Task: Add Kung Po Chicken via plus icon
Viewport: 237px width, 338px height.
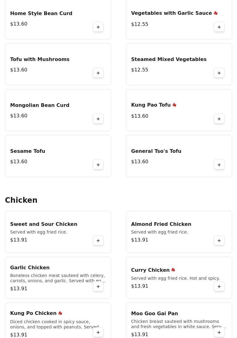Action: coord(98,332)
